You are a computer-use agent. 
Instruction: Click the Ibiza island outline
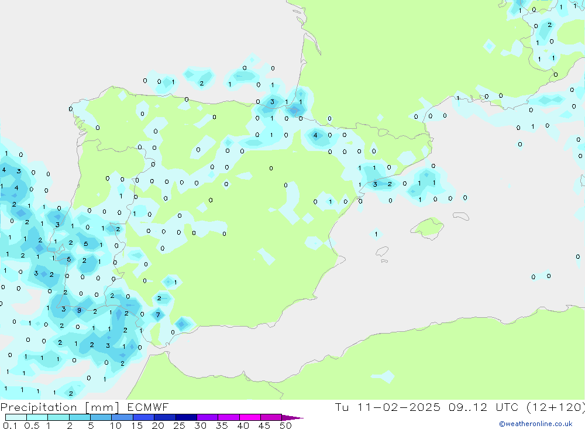381,252
